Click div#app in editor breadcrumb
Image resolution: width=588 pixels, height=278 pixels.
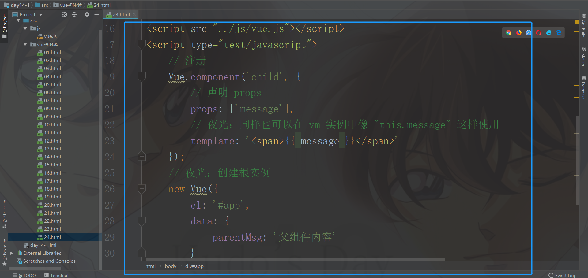[194, 266]
